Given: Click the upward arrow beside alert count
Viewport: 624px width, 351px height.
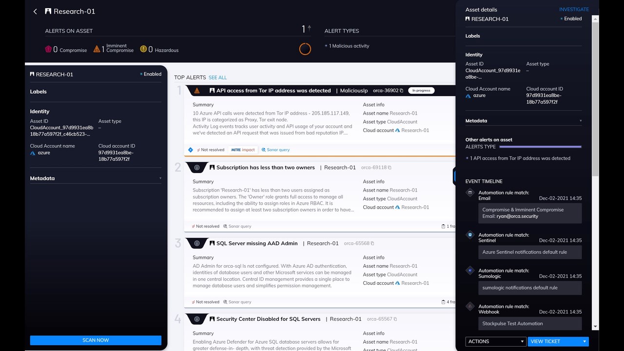Looking at the screenshot, I should [x=309, y=28].
